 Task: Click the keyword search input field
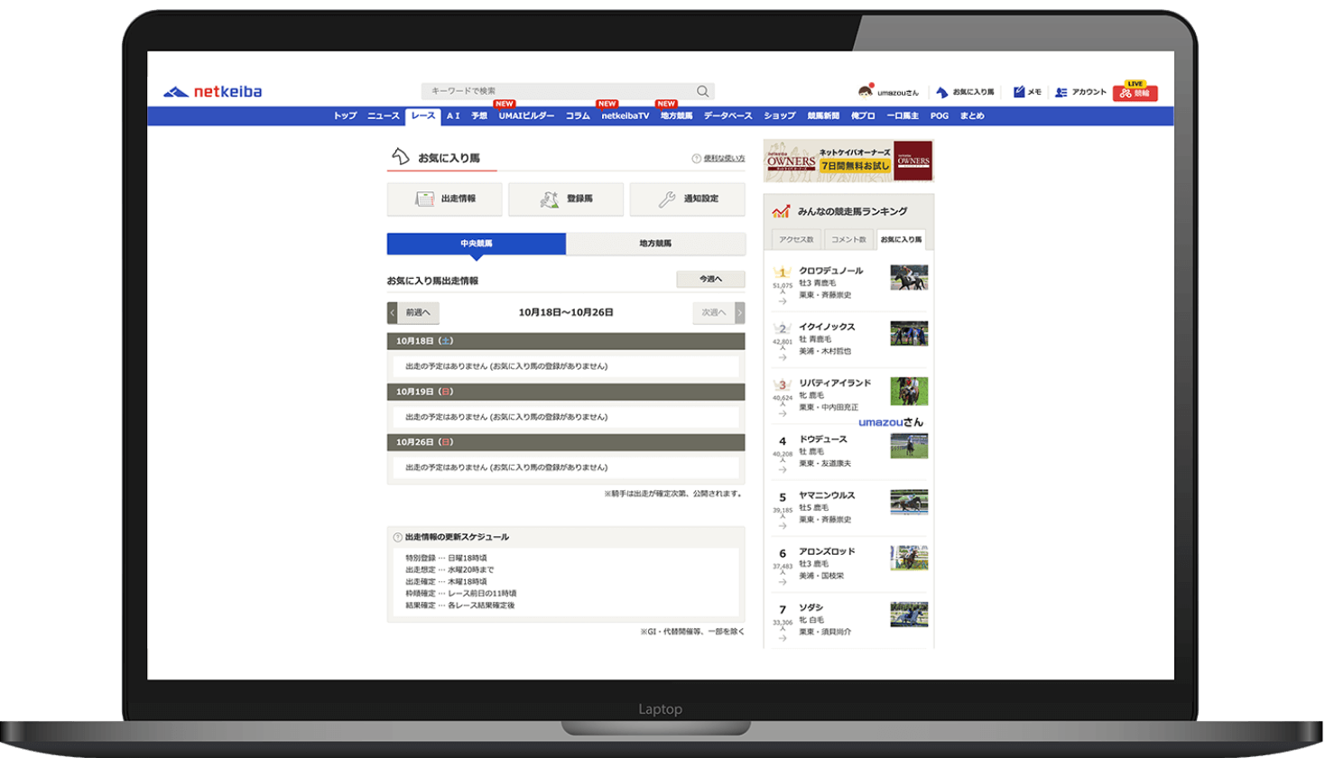point(555,91)
